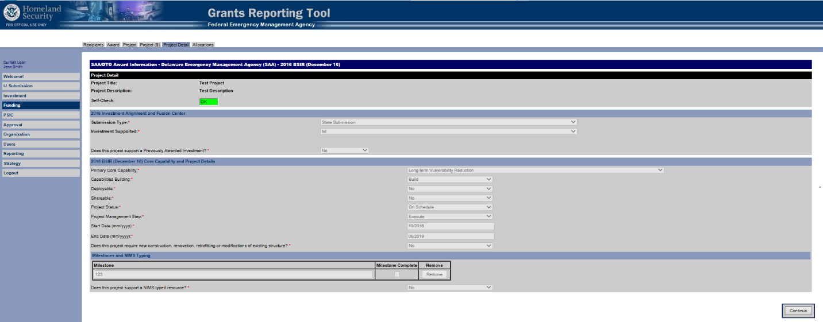Select the Project ($) tab
Image resolution: width=823 pixels, height=322 pixels.
150,45
